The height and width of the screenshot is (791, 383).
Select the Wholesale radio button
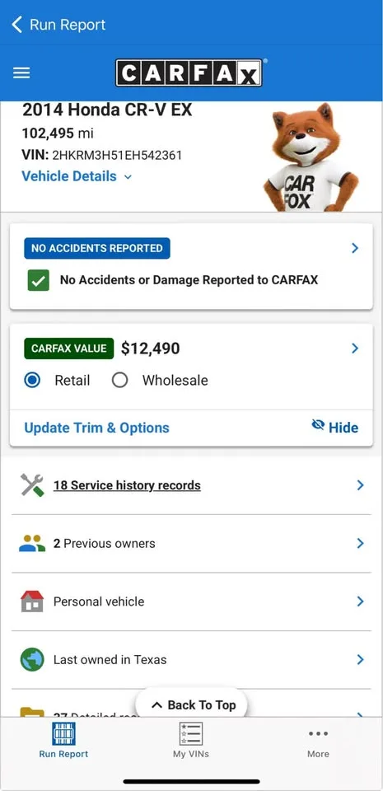coord(120,381)
